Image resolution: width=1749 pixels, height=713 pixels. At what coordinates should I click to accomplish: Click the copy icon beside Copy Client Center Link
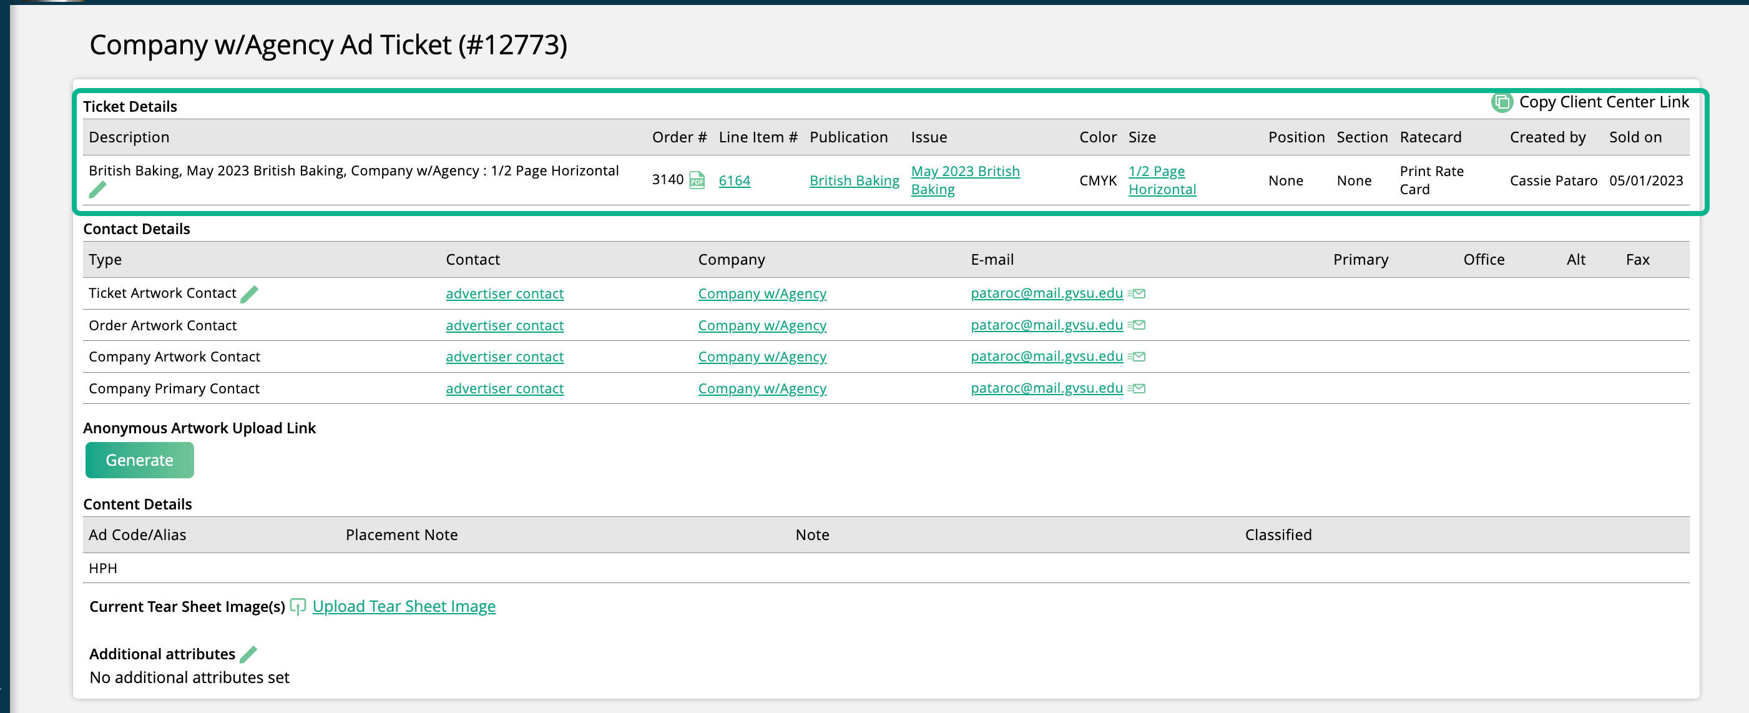coord(1502,102)
